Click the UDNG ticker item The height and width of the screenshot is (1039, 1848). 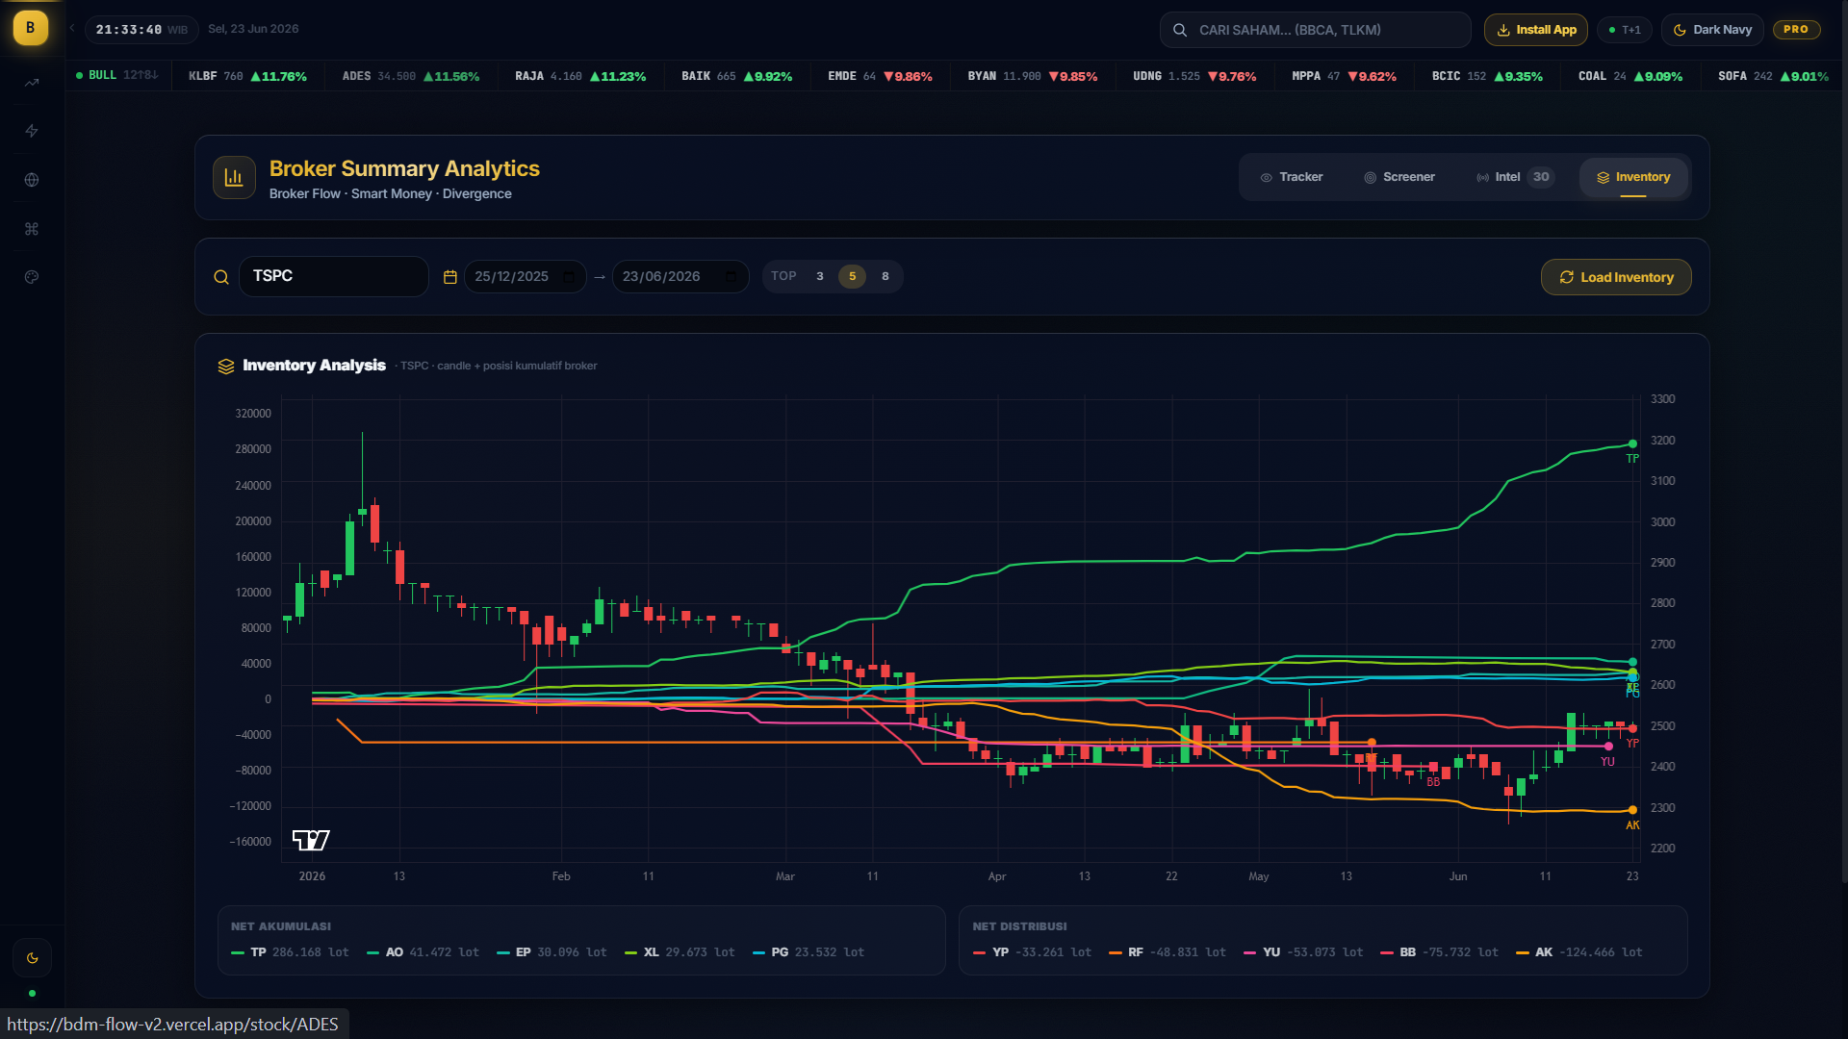[1194, 76]
